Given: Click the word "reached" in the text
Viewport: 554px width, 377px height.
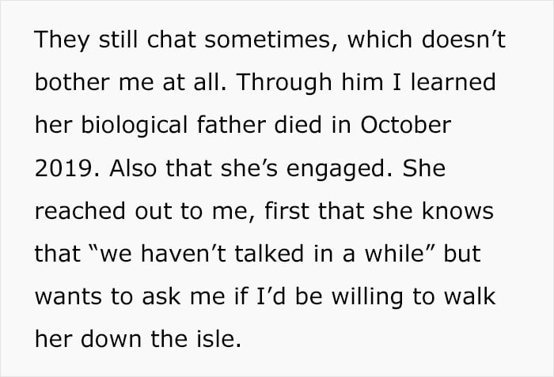Looking at the screenshot, I should click(80, 210).
